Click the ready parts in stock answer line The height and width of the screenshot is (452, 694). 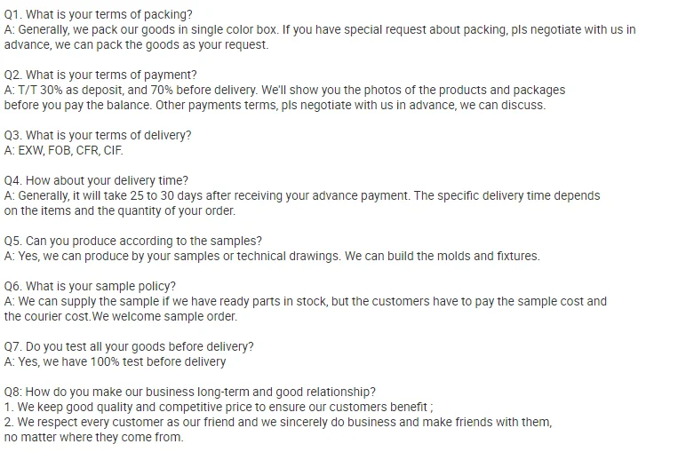click(x=306, y=301)
